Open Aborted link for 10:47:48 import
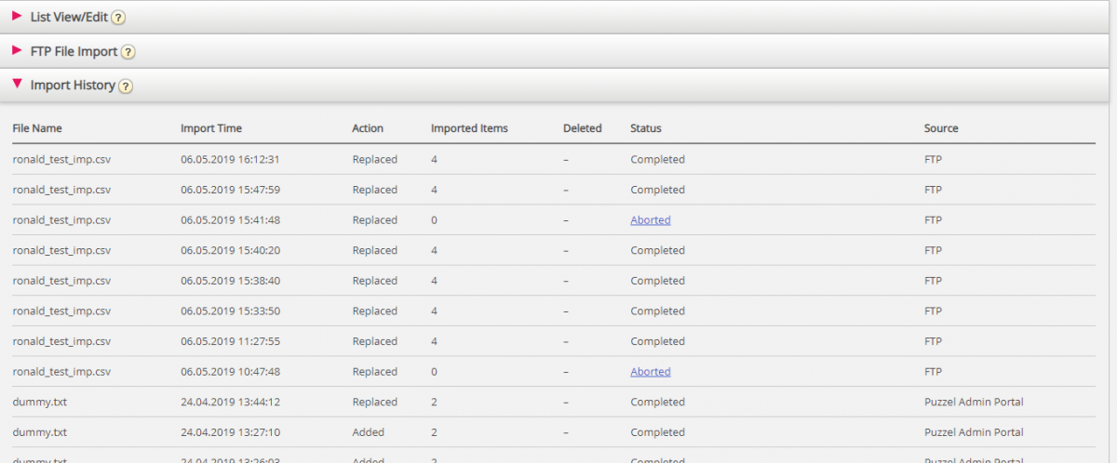Screen dimensions: 1117x463 650,372
